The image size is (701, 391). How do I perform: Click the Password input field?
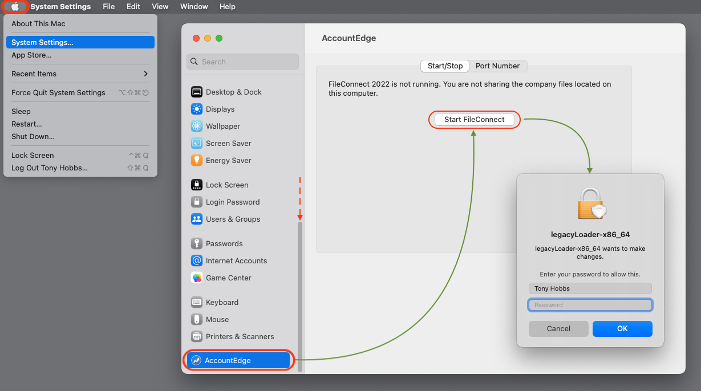pos(590,305)
